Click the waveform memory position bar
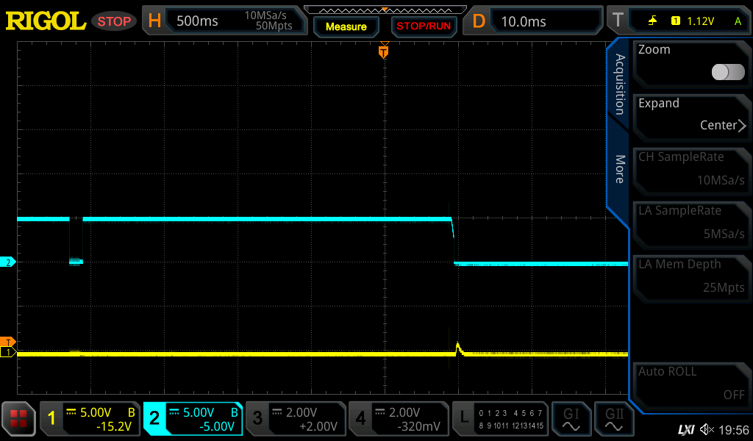 pos(385,10)
